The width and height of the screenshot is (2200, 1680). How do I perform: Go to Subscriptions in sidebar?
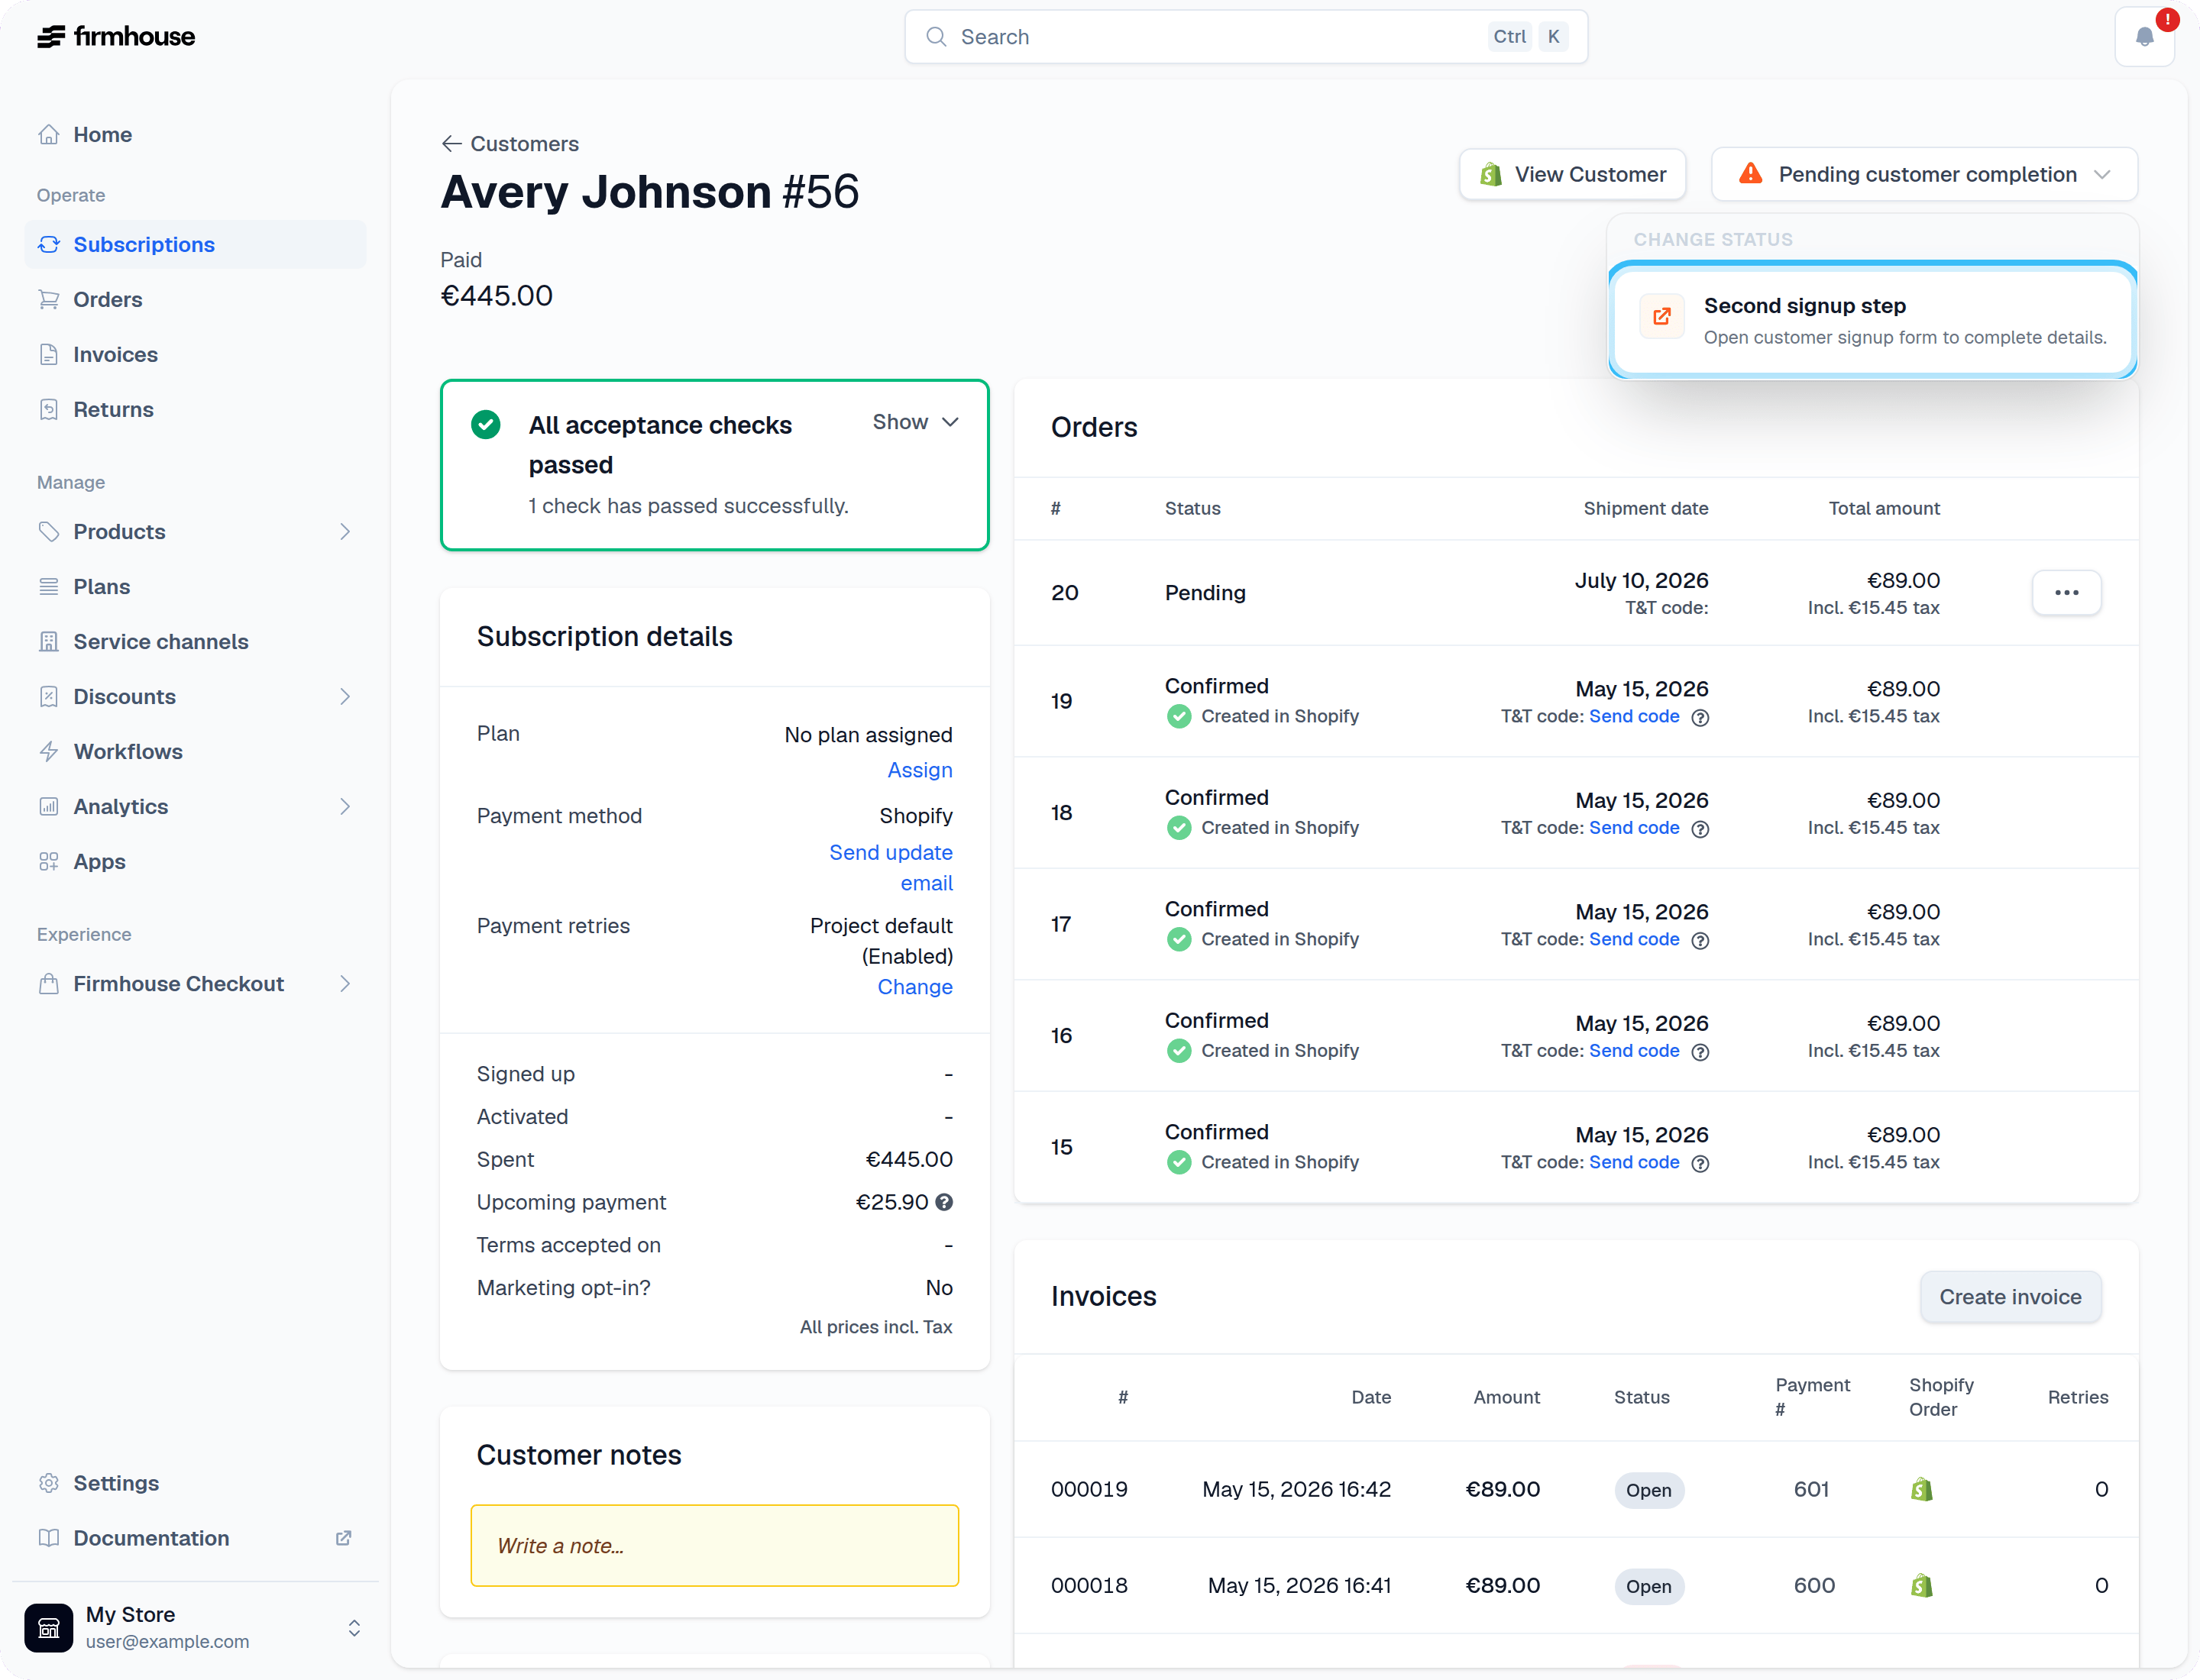tap(195, 245)
